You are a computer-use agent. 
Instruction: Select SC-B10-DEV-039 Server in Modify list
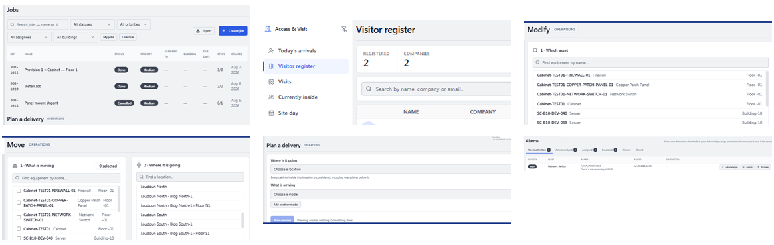[x=650, y=122]
